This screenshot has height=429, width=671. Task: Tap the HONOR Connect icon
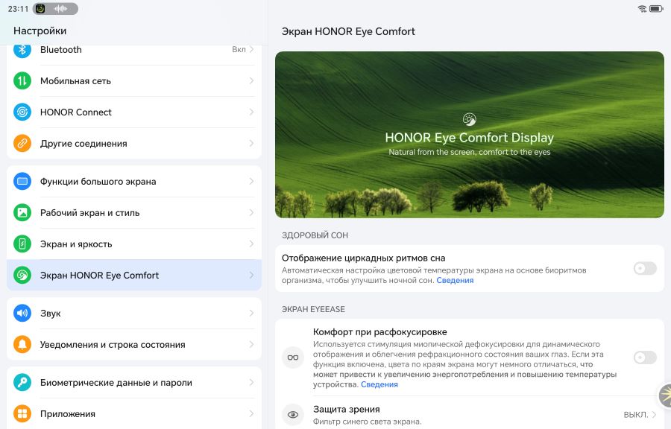[x=22, y=112]
